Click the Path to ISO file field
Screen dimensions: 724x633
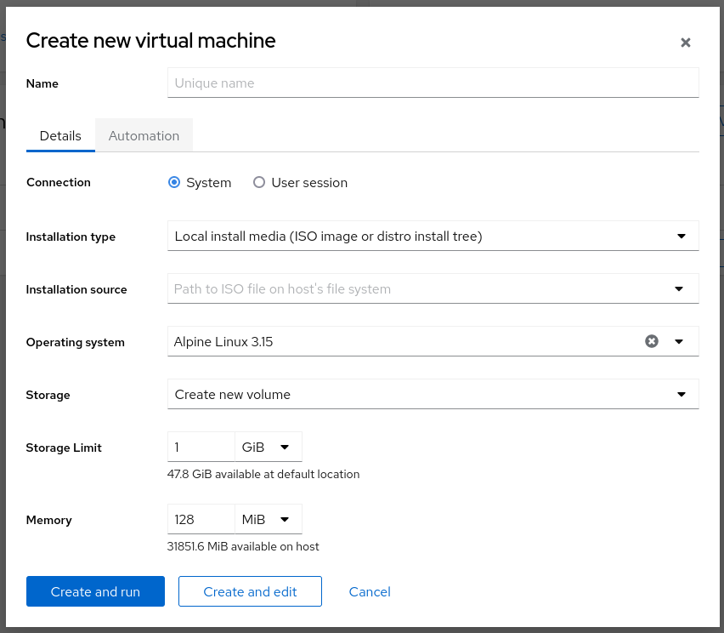click(408, 288)
